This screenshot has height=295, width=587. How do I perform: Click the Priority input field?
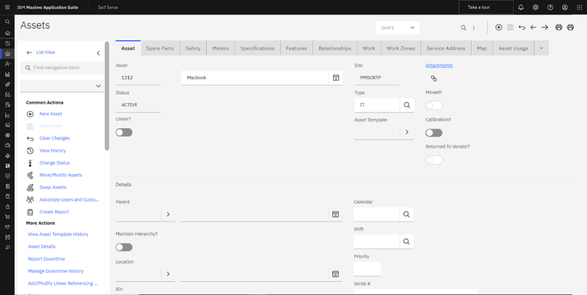tap(367, 269)
